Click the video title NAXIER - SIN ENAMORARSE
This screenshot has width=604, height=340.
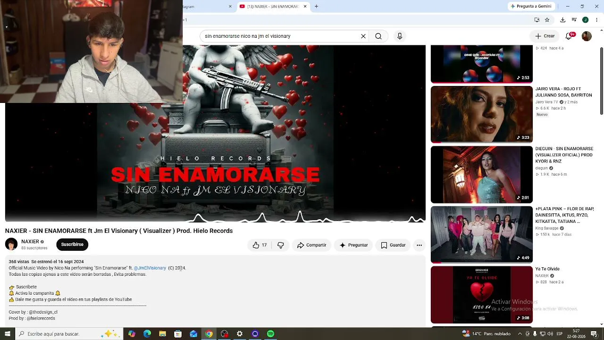pyautogui.click(x=119, y=231)
